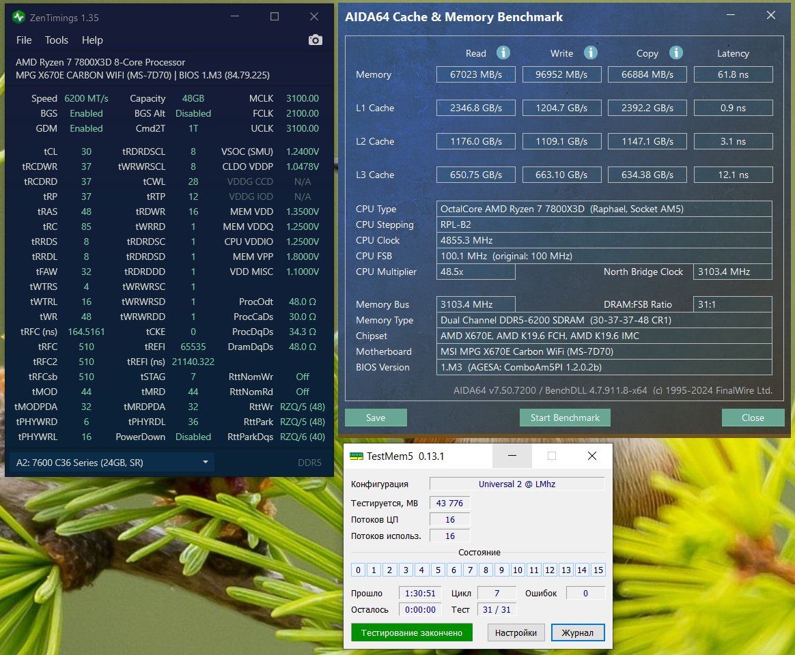This screenshot has height=655, width=795.
Task: Minimize the AIDA64 benchmark window
Action: point(731,15)
